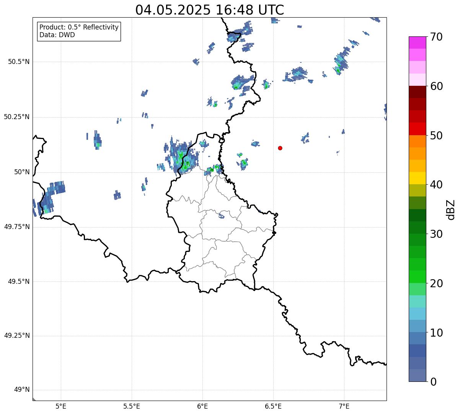Viewport: 460px width, 414px height.
Task: Click the red station marker dot
Action: tap(280, 148)
